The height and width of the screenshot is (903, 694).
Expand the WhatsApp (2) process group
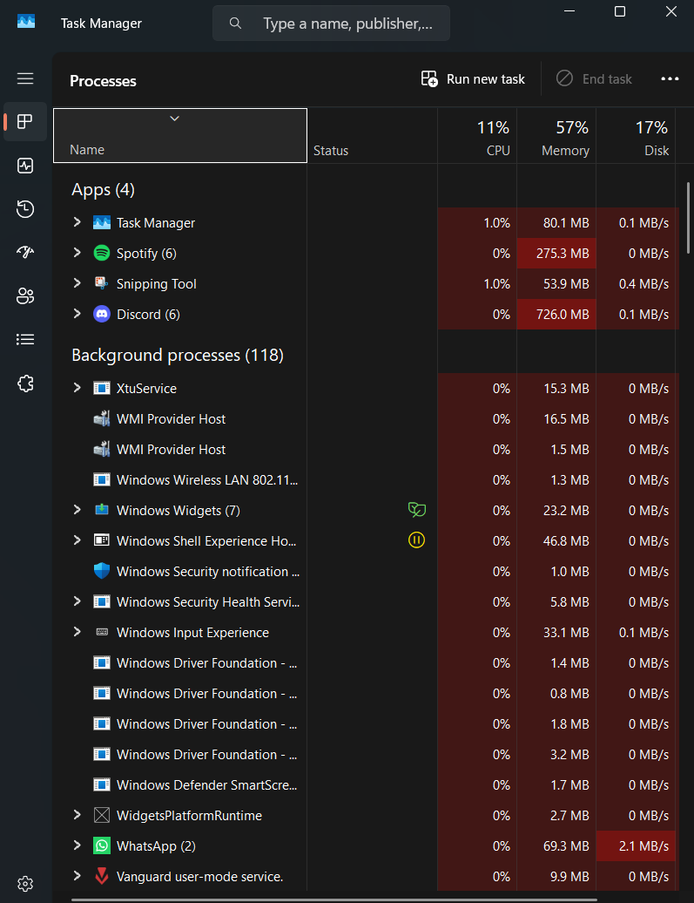(x=77, y=845)
